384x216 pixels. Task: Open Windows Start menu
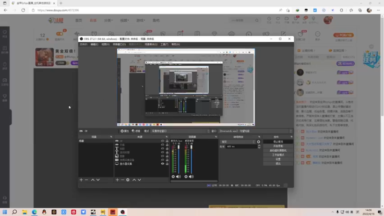[5, 212]
